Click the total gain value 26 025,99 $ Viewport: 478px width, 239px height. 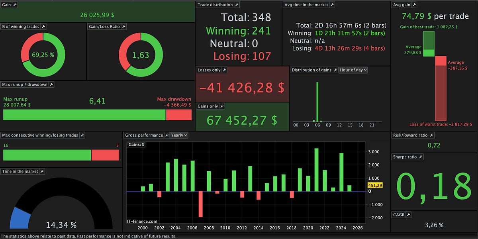click(97, 15)
